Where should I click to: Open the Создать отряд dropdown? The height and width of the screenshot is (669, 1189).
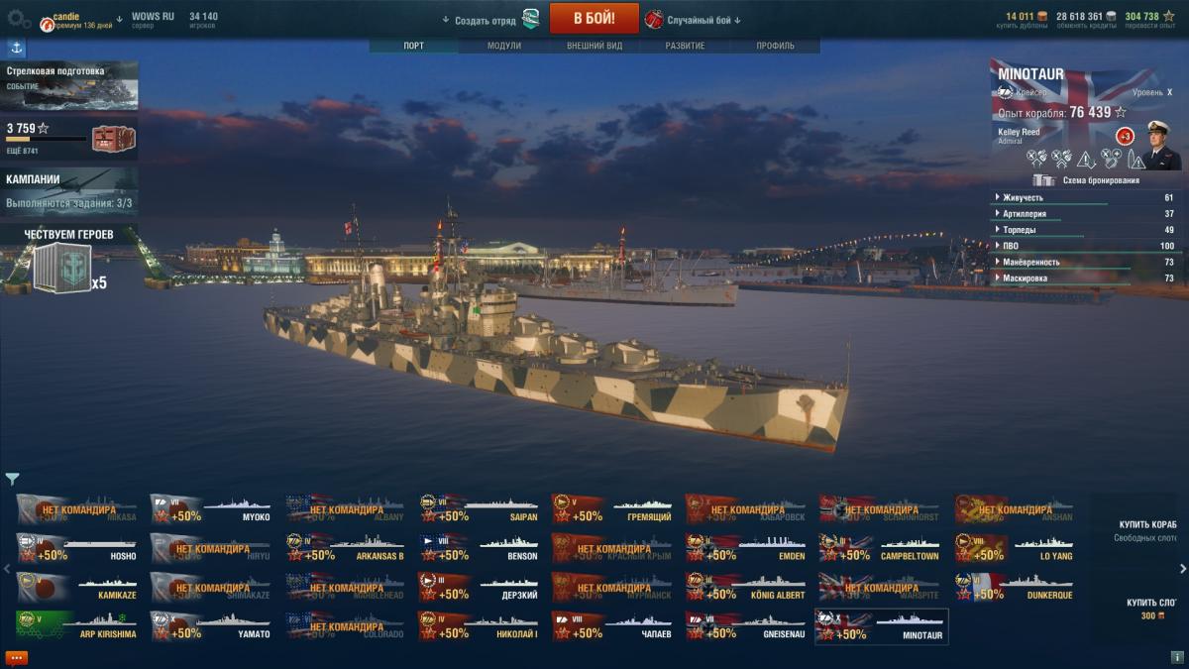coord(480,20)
